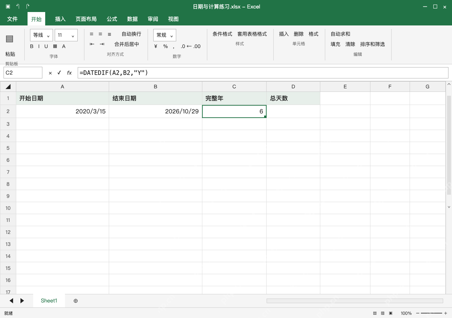Image resolution: width=452 pixels, height=318 pixels.
Task: Click the 粘贴 paste clipboard icon
Action: point(10,39)
